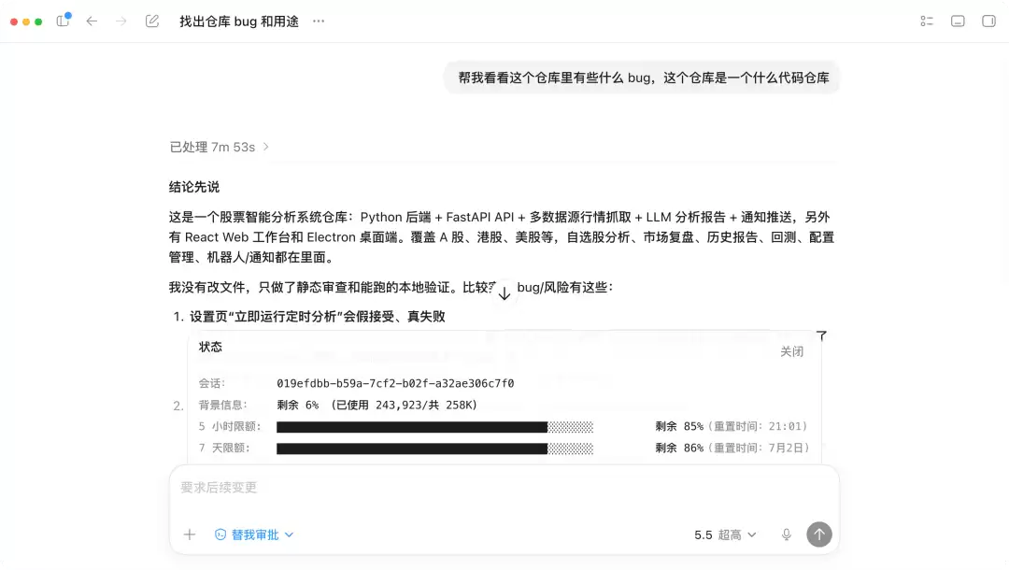This screenshot has height=570, width=1009.
Task: Click the conversation title 找出仓库 bug 和用途
Action: pos(239,21)
